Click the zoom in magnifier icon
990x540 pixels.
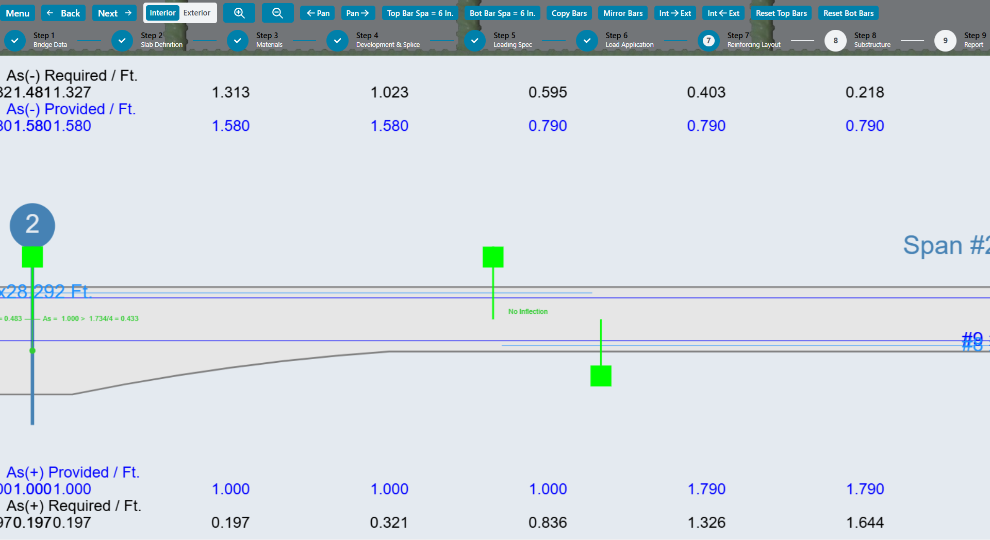click(239, 13)
